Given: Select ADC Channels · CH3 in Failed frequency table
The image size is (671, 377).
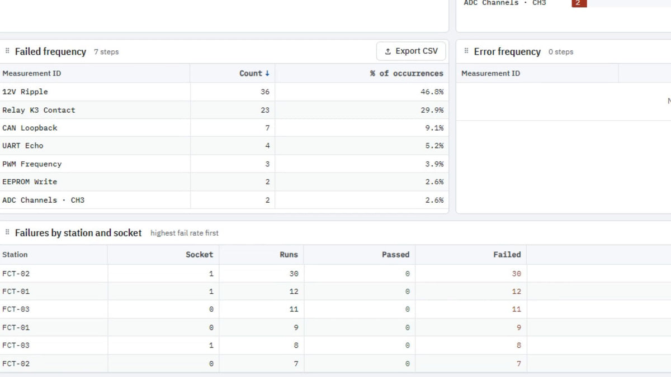Looking at the screenshot, I should [x=44, y=200].
